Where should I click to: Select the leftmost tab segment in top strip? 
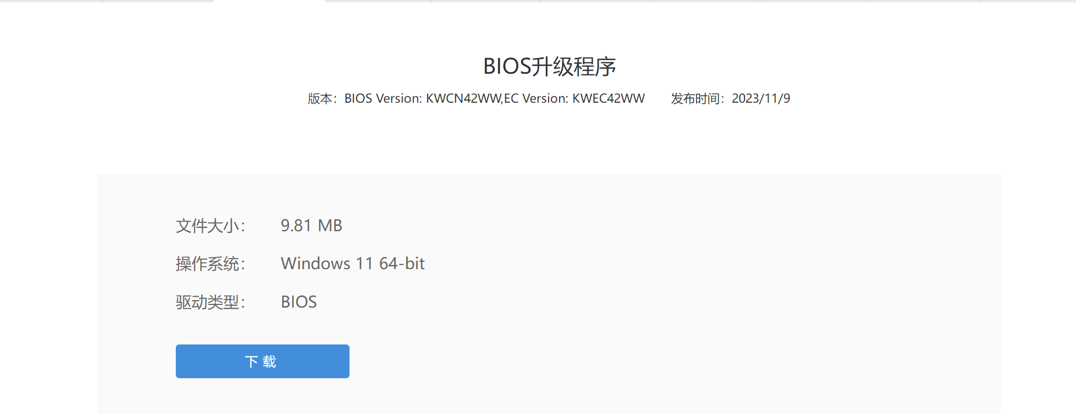tap(51, 1)
